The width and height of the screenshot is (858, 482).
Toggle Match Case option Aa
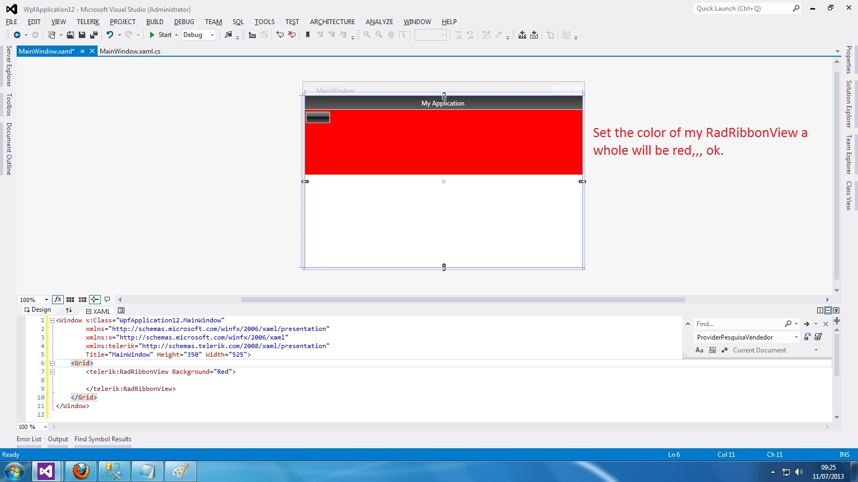click(699, 350)
